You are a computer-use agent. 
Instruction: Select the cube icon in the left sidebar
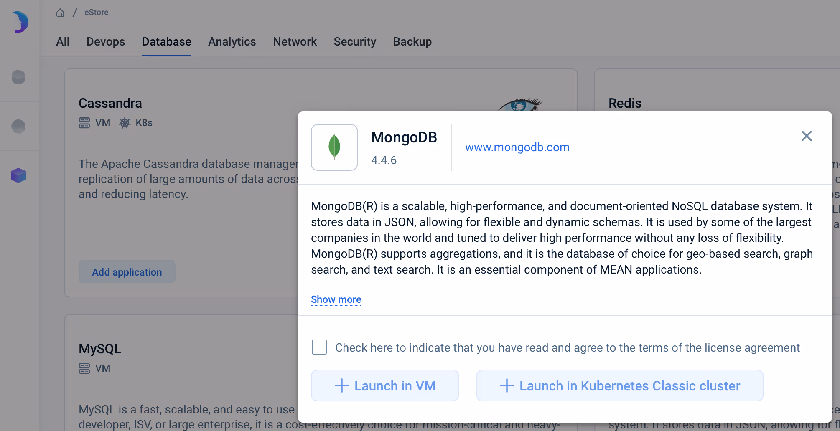point(18,175)
